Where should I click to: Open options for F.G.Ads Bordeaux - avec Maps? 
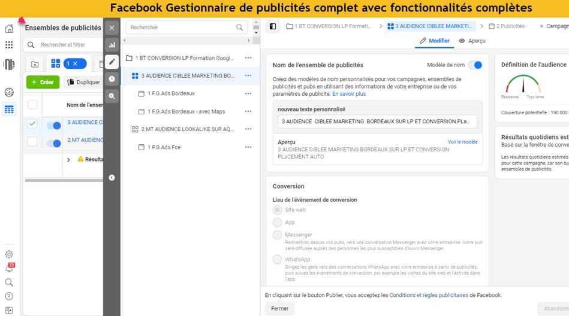248,111
